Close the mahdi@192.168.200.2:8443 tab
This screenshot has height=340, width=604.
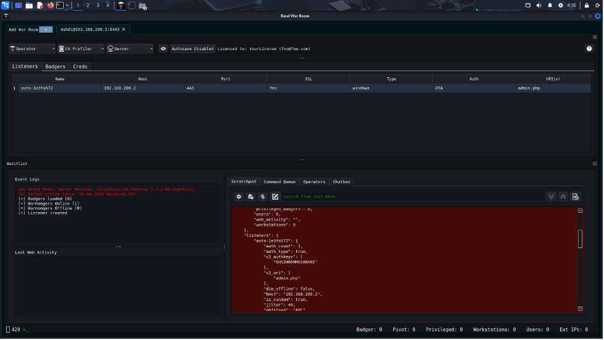(x=124, y=29)
